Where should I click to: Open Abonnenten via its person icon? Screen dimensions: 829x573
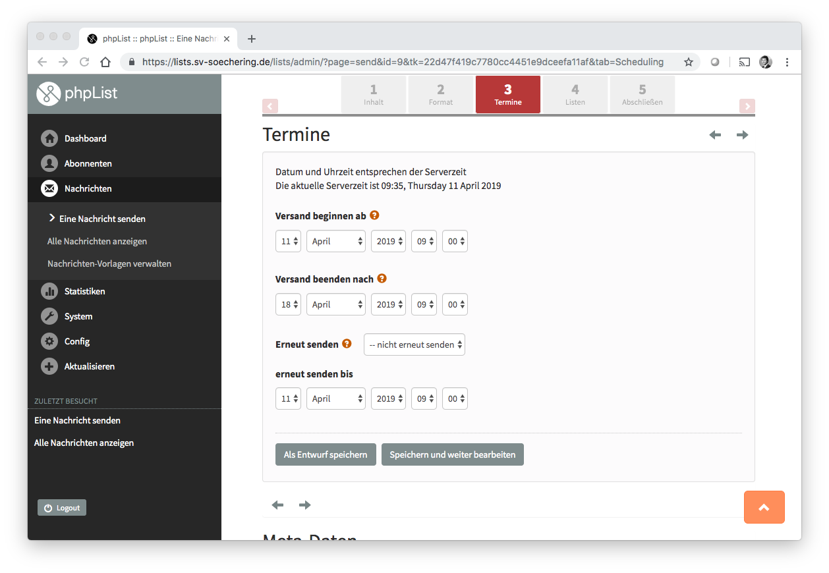[49, 163]
